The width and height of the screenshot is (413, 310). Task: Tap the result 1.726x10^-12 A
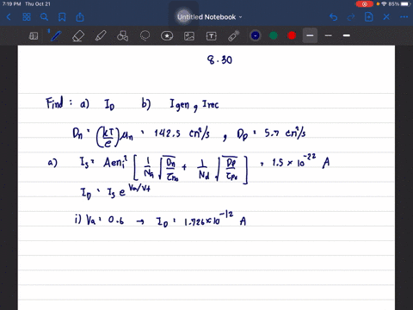coord(215,220)
